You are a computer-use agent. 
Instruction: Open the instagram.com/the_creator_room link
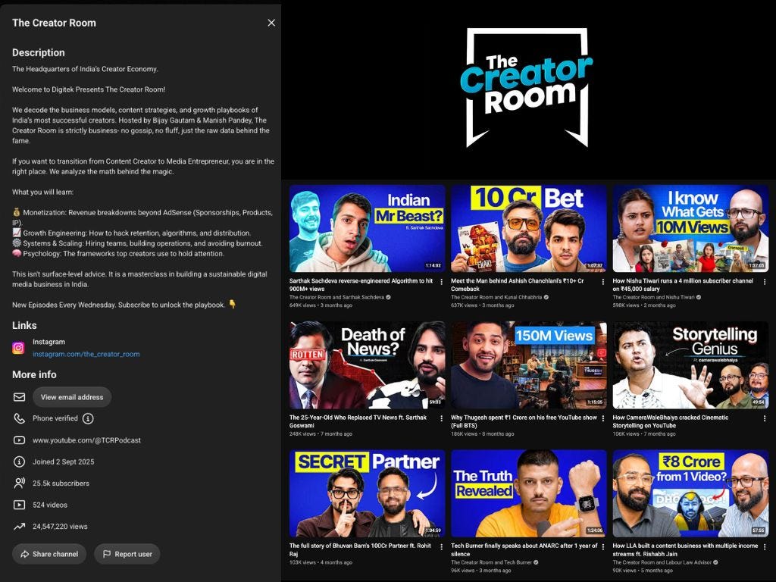tap(86, 354)
